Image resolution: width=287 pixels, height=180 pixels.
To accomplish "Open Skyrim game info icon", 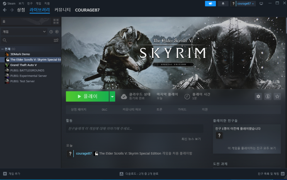I will click(268, 96).
